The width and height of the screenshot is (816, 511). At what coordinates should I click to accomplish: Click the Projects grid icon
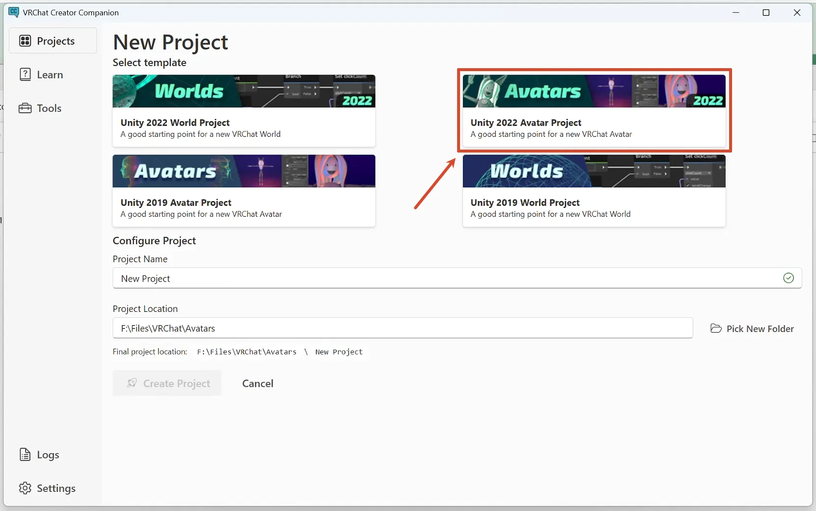[x=25, y=41]
